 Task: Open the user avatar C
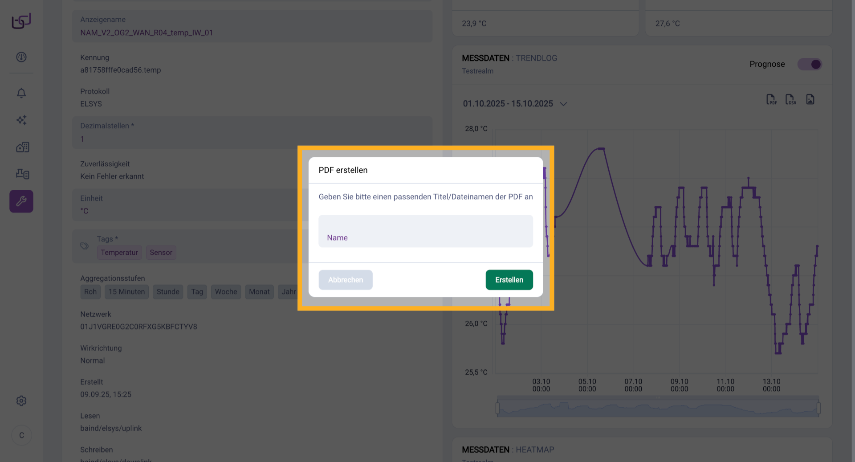21,435
